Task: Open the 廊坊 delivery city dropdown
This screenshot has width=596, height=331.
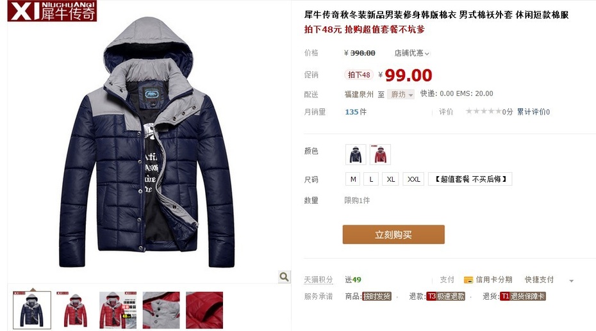Action: pos(401,94)
